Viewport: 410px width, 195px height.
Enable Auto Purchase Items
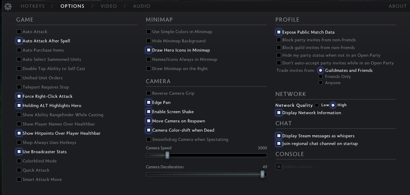19,50
